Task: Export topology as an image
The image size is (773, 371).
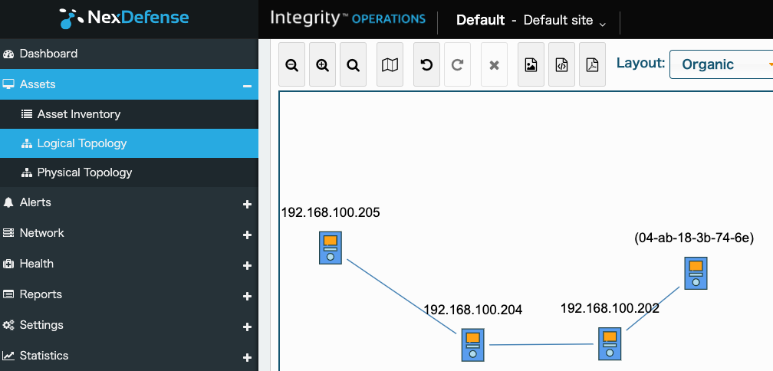Action: coord(531,65)
